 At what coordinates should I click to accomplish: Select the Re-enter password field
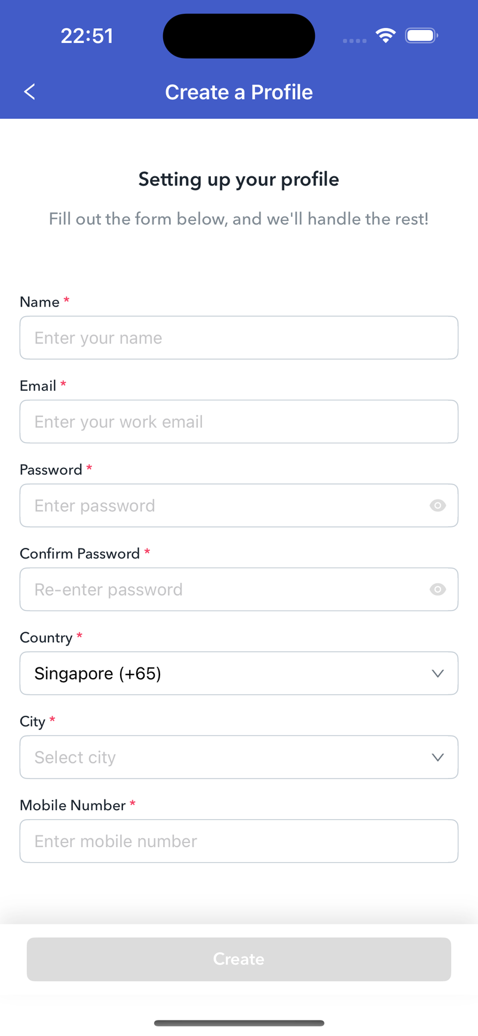[221, 590]
